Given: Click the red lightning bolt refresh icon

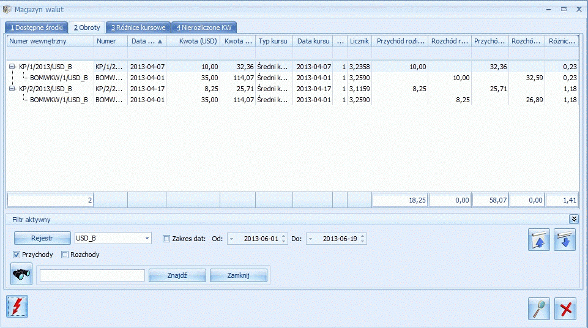Looking at the screenshot, I should click(x=17, y=305).
